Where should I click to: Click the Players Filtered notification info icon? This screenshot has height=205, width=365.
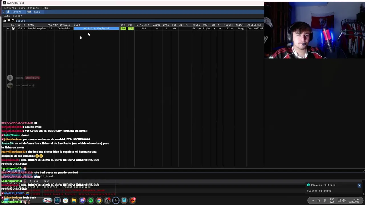click(308, 185)
